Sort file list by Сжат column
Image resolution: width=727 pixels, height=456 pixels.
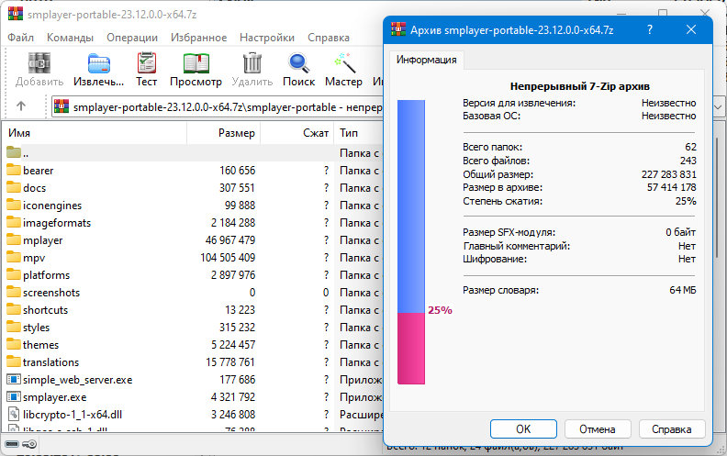click(296, 133)
